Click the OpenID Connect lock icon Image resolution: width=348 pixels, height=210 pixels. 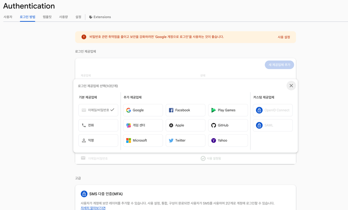(x=259, y=110)
